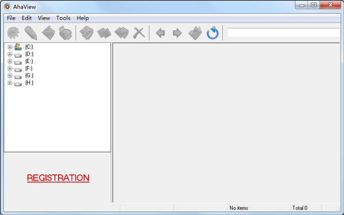Open the red REGISTRATION link
The image size is (344, 215).
[58, 178]
